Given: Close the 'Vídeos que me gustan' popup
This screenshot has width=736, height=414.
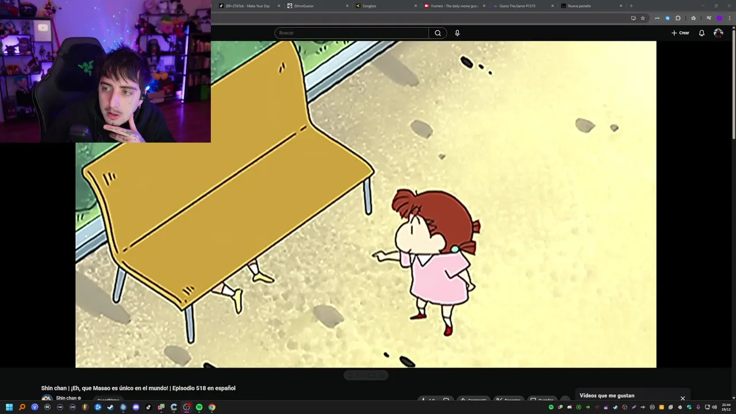Looking at the screenshot, I should tap(683, 398).
